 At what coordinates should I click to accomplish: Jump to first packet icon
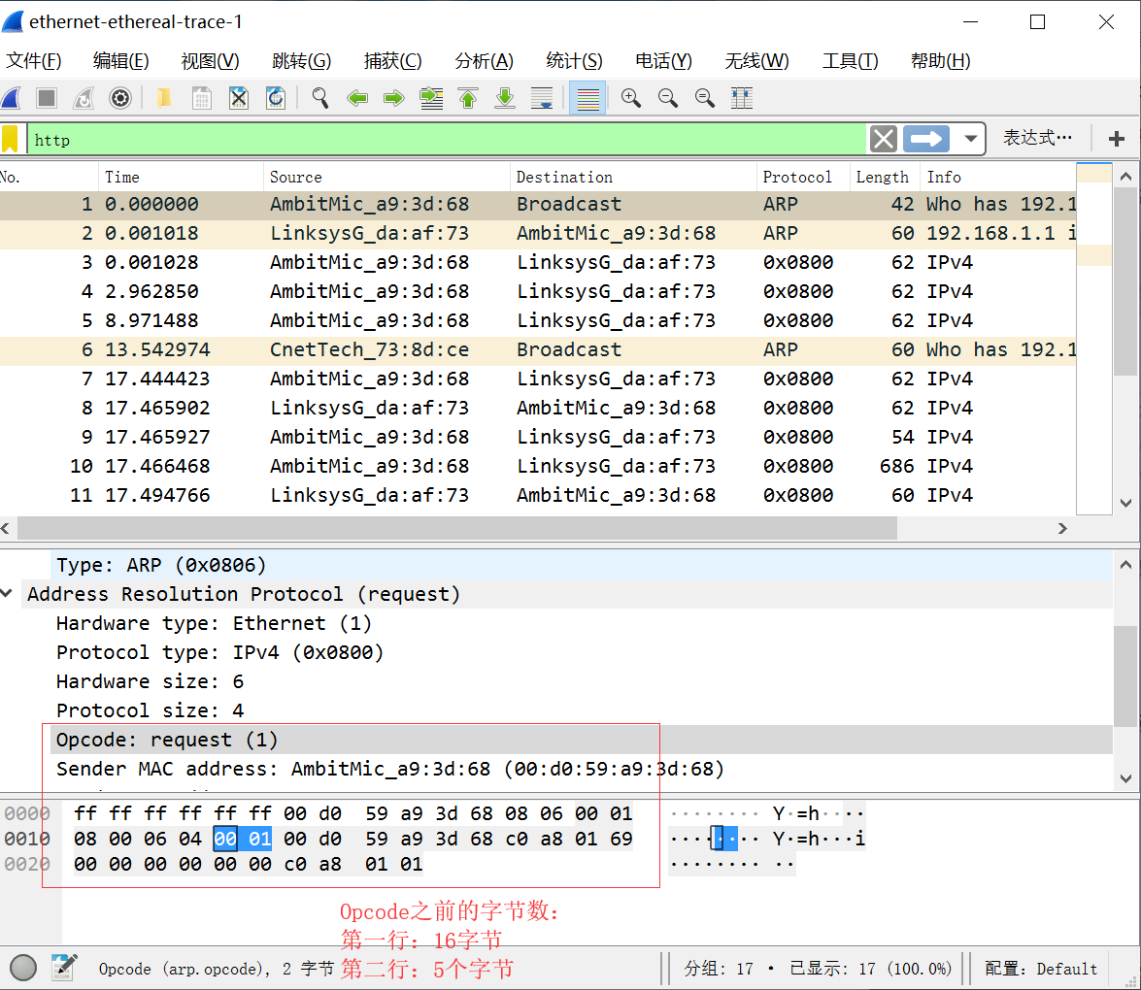point(468,97)
